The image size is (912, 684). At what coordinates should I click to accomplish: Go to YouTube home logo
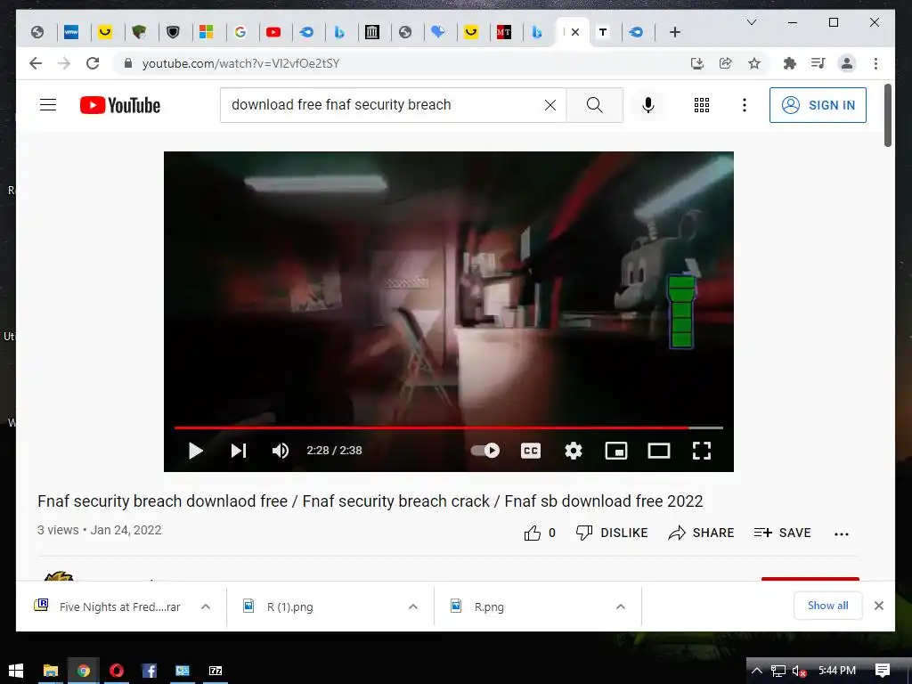coord(120,105)
